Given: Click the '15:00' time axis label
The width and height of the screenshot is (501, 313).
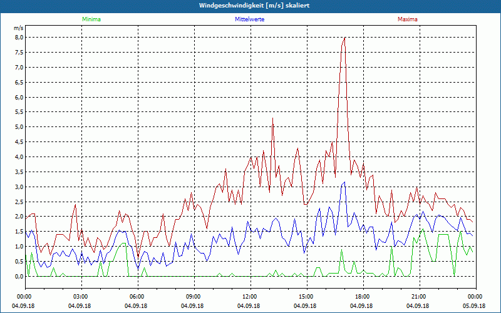Looking at the screenshot, I should [306, 297].
